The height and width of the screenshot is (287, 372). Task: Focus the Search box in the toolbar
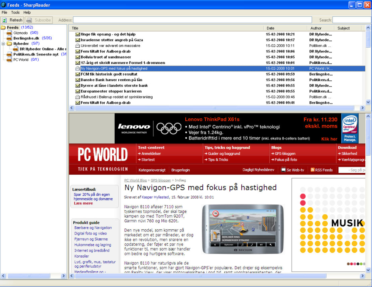[351, 20]
